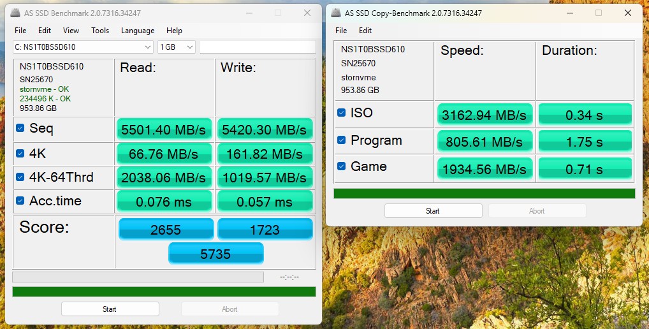Disable the Acc.time test checkbox
The image size is (649, 329).
(x=20, y=201)
